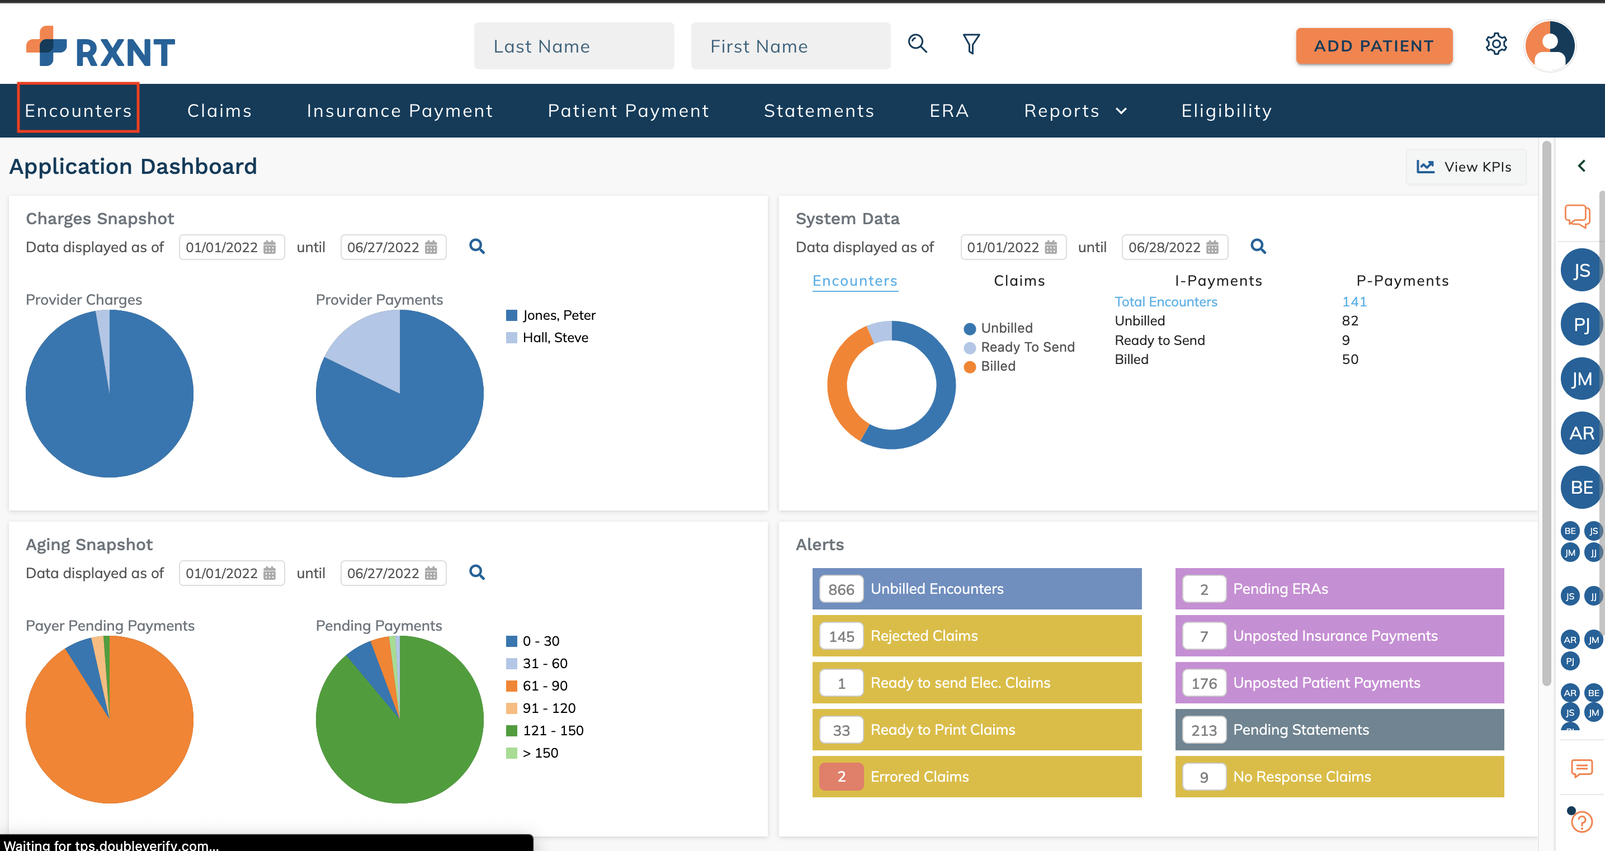Click the patient search magnifier icon
The image size is (1605, 851).
(x=917, y=44)
